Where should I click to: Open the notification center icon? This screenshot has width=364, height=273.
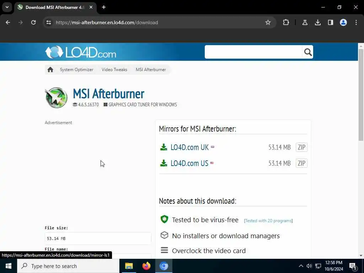pyautogui.click(x=353, y=266)
